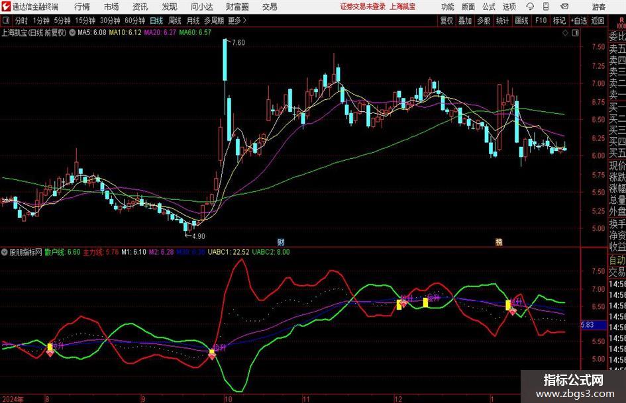Click the 榜 marker on the chart's date axis
The image size is (626, 403).
499,242
